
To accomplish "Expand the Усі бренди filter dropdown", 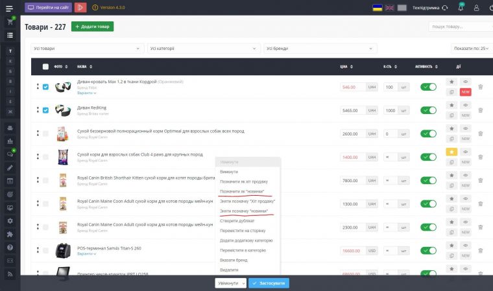I will [x=320, y=49].
